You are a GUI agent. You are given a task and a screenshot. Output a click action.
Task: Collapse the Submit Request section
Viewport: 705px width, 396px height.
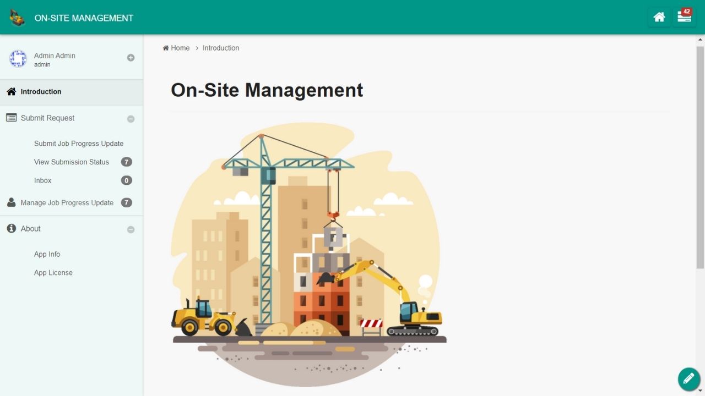tap(131, 119)
